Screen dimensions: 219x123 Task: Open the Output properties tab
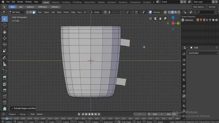184,65
